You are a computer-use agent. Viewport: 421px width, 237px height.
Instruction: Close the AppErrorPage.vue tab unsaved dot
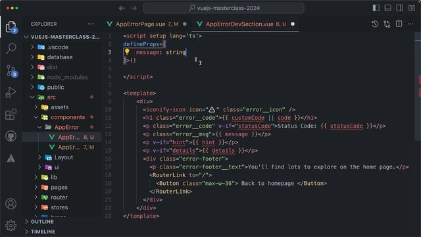[x=185, y=24]
